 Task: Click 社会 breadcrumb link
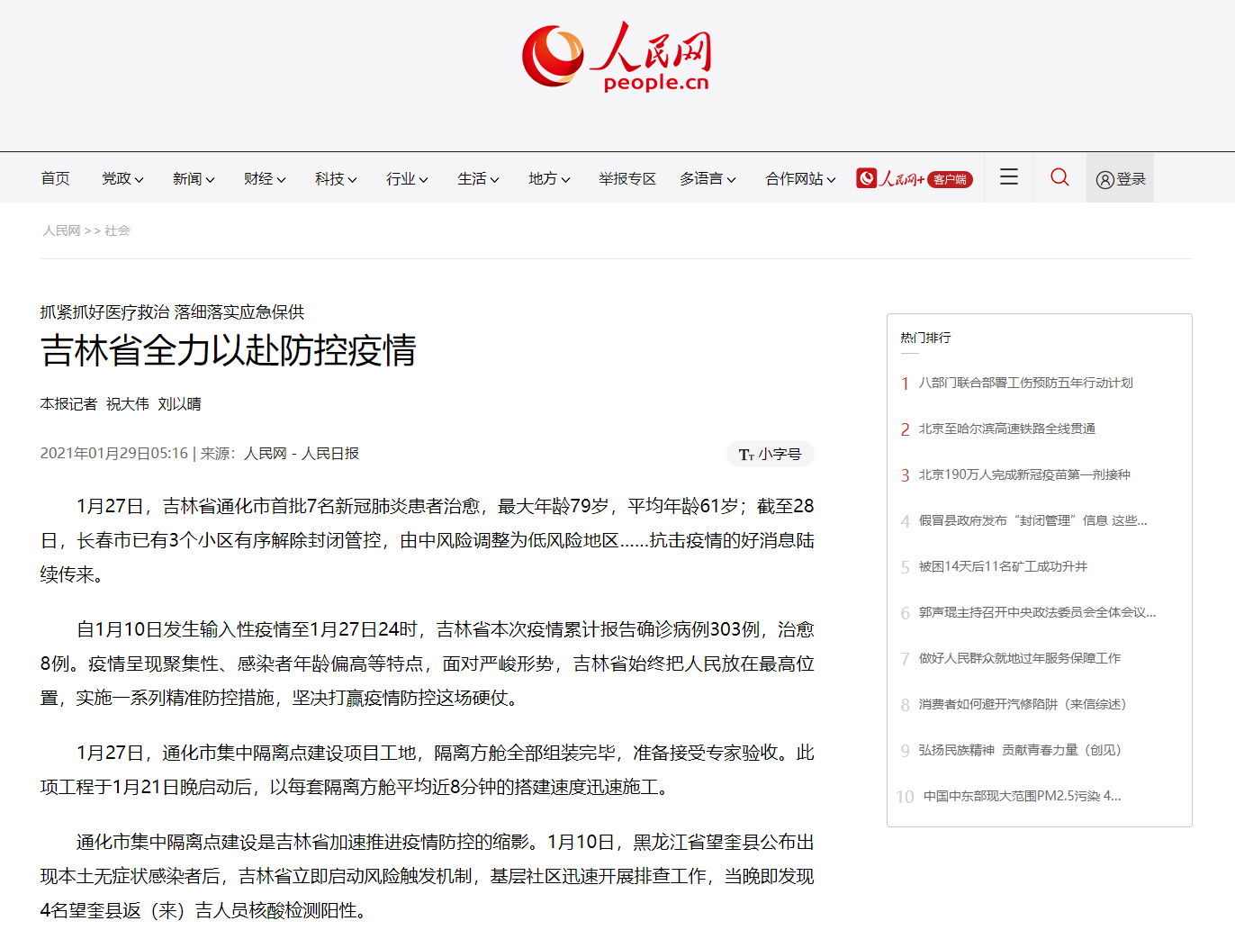tap(117, 230)
